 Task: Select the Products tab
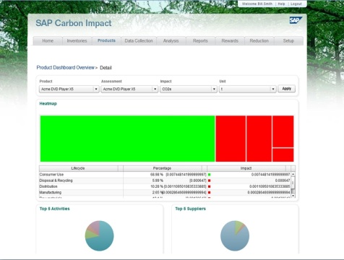pyautogui.click(x=106, y=40)
